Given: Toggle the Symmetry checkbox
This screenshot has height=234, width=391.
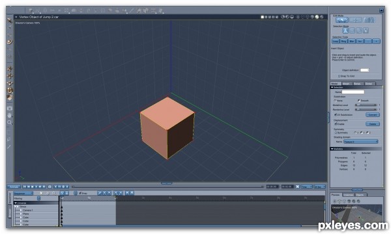Looking at the screenshot, I should click(336, 133).
